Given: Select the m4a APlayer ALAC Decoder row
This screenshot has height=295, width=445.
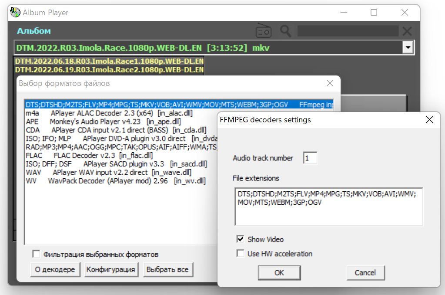Looking at the screenshot, I should pyautogui.click(x=121, y=113).
